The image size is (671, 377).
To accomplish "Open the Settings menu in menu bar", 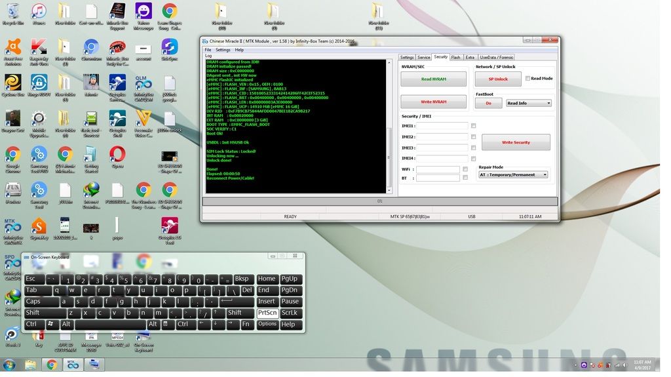I will pos(223,50).
